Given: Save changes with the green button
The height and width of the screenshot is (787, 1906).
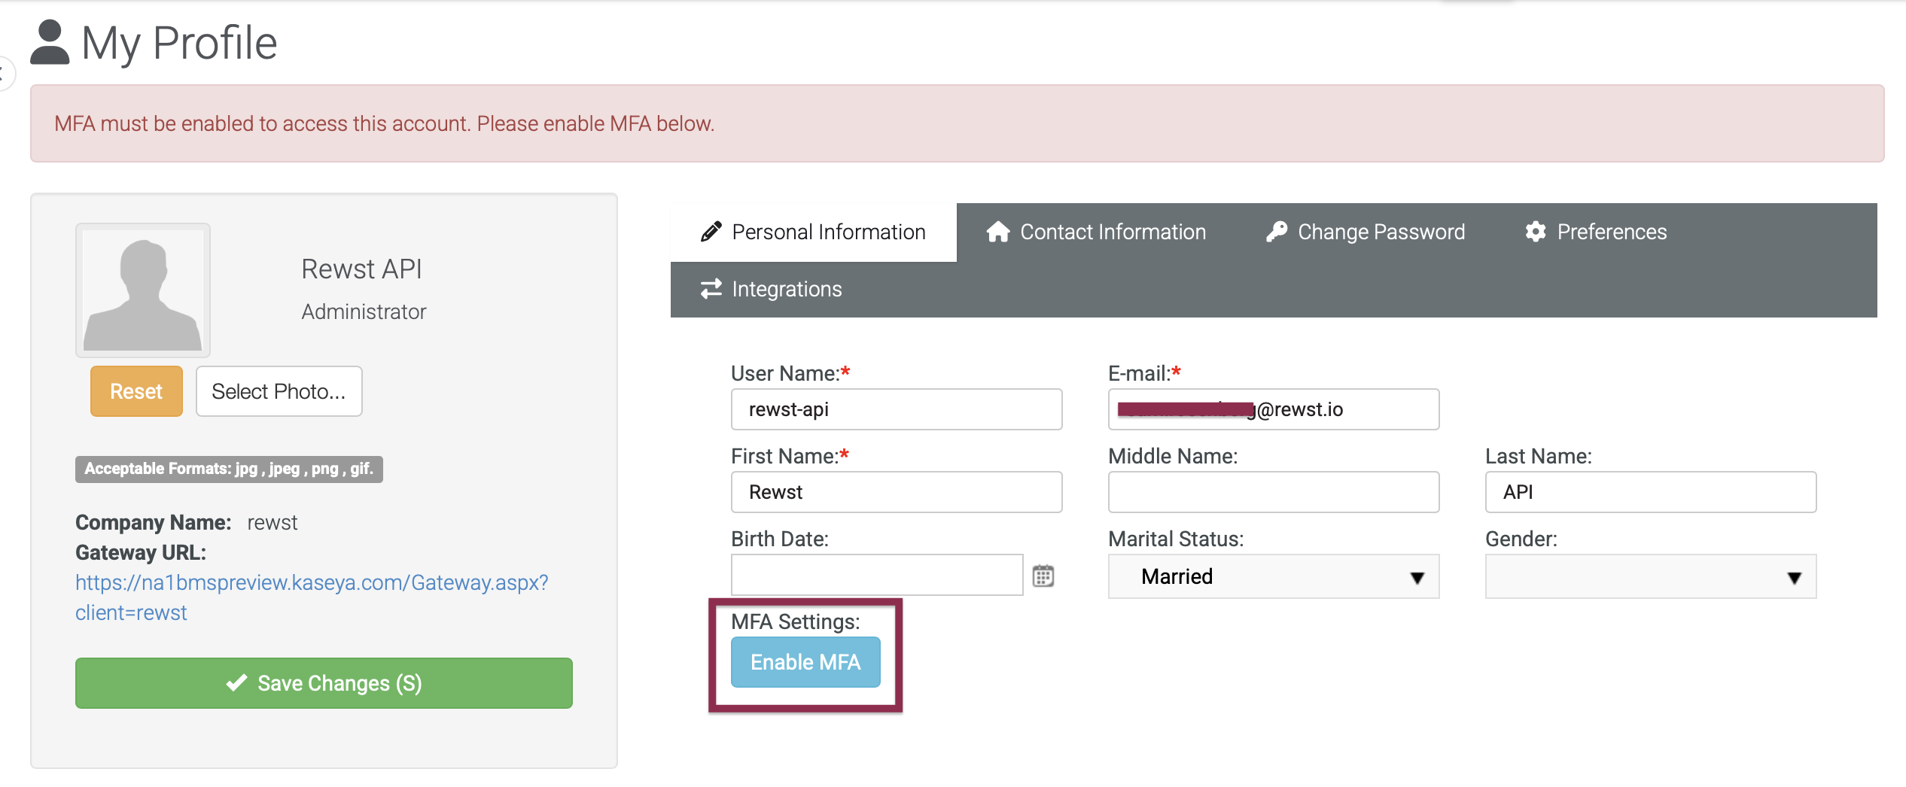Looking at the screenshot, I should [324, 683].
